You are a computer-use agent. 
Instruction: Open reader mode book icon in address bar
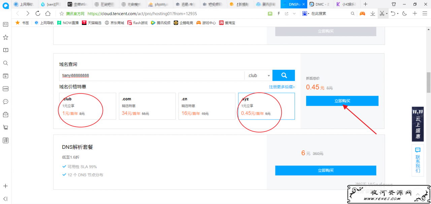tap(270, 13)
